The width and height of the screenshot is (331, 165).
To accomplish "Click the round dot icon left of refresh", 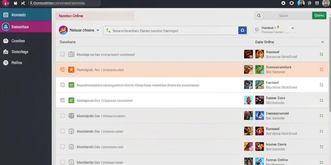I will point(283,3).
